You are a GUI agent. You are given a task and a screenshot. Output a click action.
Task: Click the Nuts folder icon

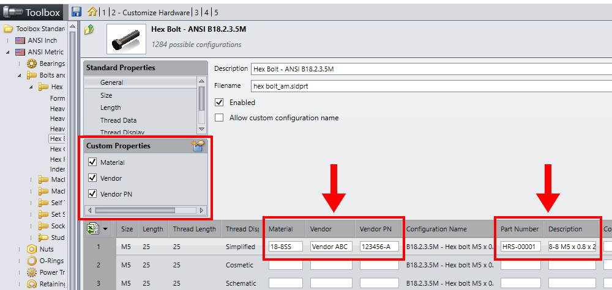tap(32, 249)
